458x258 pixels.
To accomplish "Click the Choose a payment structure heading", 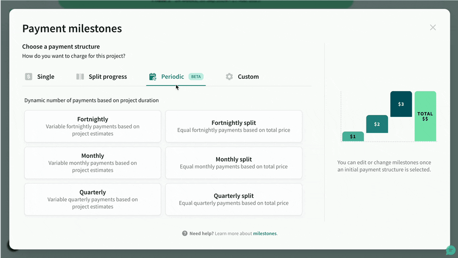I will click(x=61, y=47).
